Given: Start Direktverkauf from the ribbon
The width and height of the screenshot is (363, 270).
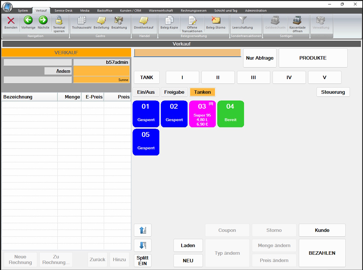Looking at the screenshot, I should pyautogui.click(x=144, y=21).
